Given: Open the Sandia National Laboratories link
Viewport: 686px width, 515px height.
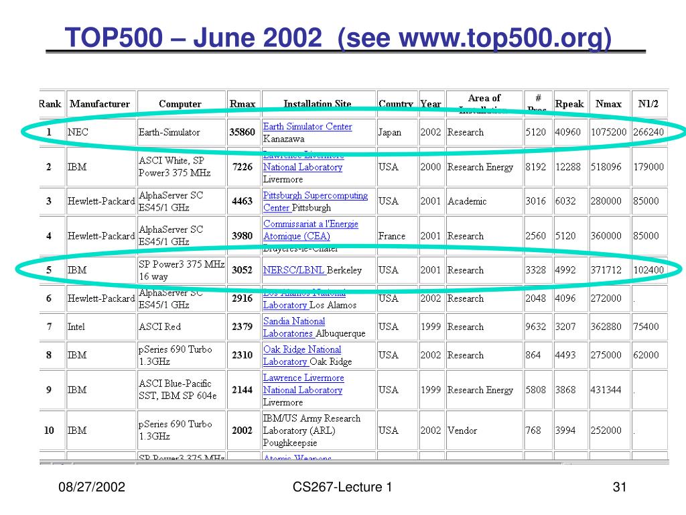Looking at the screenshot, I should [x=294, y=327].
